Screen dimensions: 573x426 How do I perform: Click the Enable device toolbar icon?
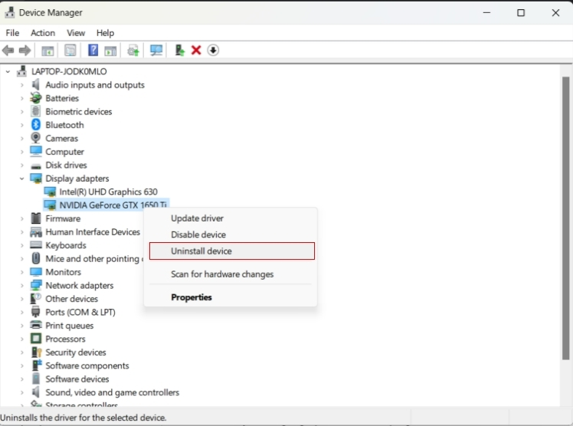(179, 51)
